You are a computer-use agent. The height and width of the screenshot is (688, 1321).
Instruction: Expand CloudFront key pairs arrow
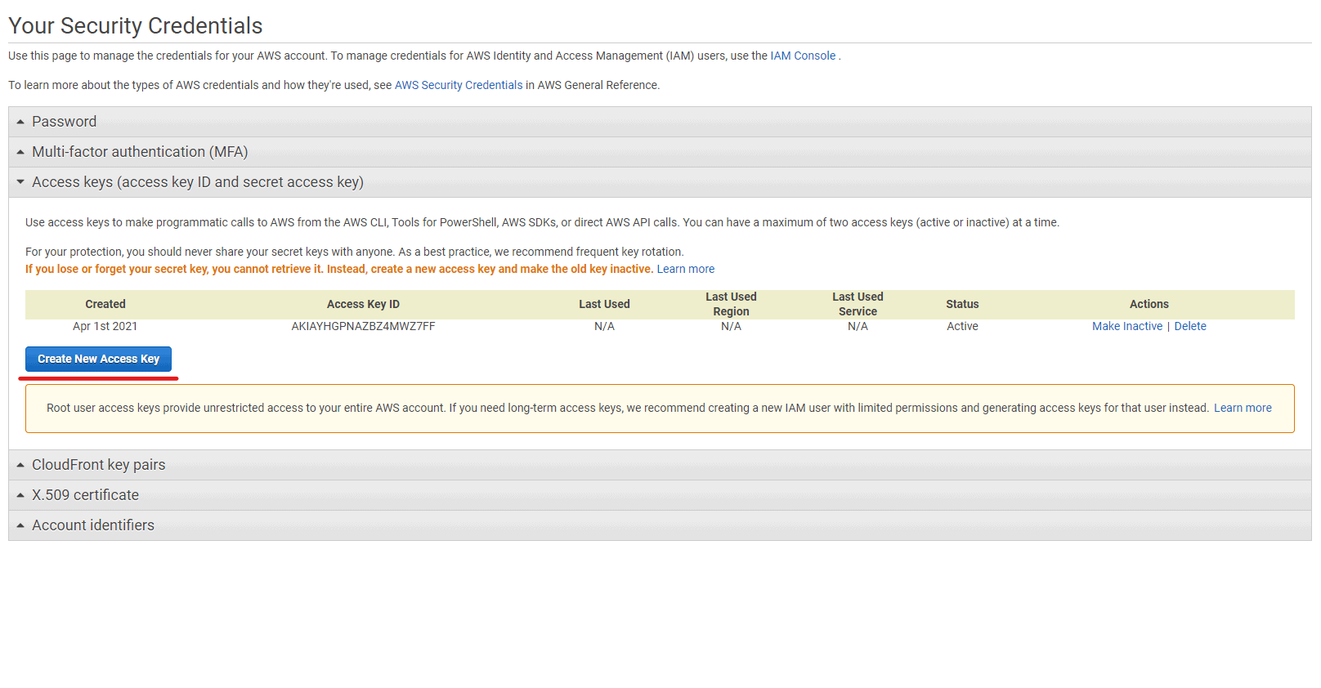pos(20,465)
